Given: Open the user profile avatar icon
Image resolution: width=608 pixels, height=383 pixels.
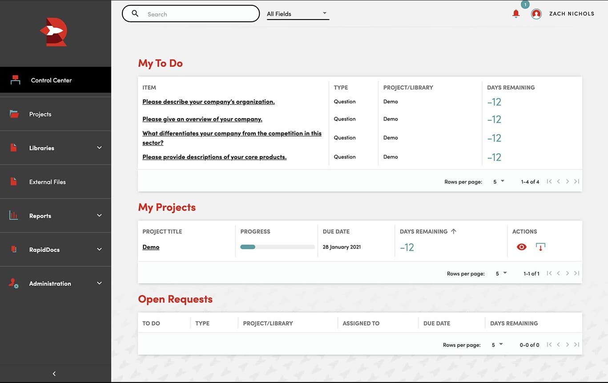Looking at the screenshot, I should pos(536,14).
